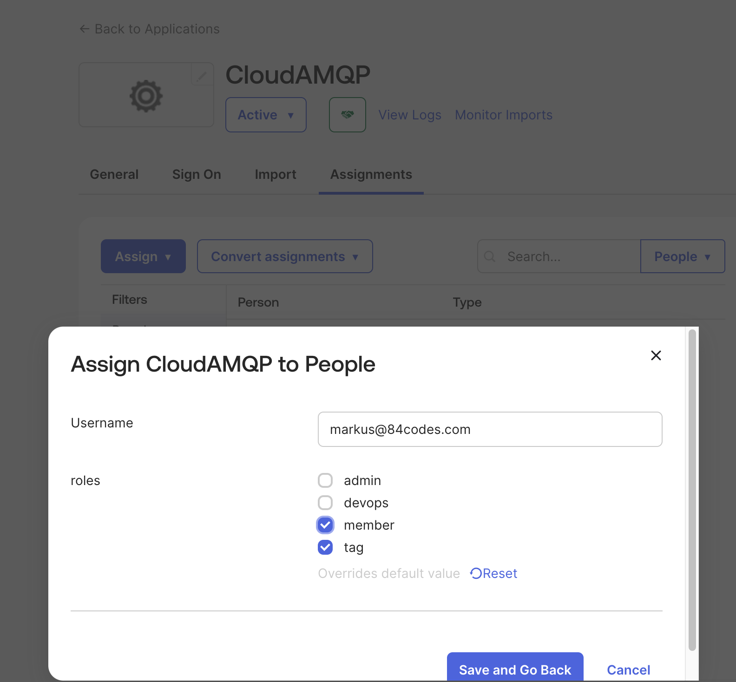736x682 pixels.
Task: Click the Person column header
Action: tap(258, 302)
